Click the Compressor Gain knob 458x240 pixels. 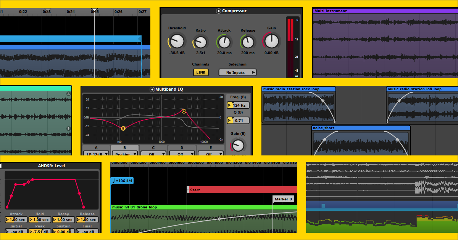click(x=271, y=41)
